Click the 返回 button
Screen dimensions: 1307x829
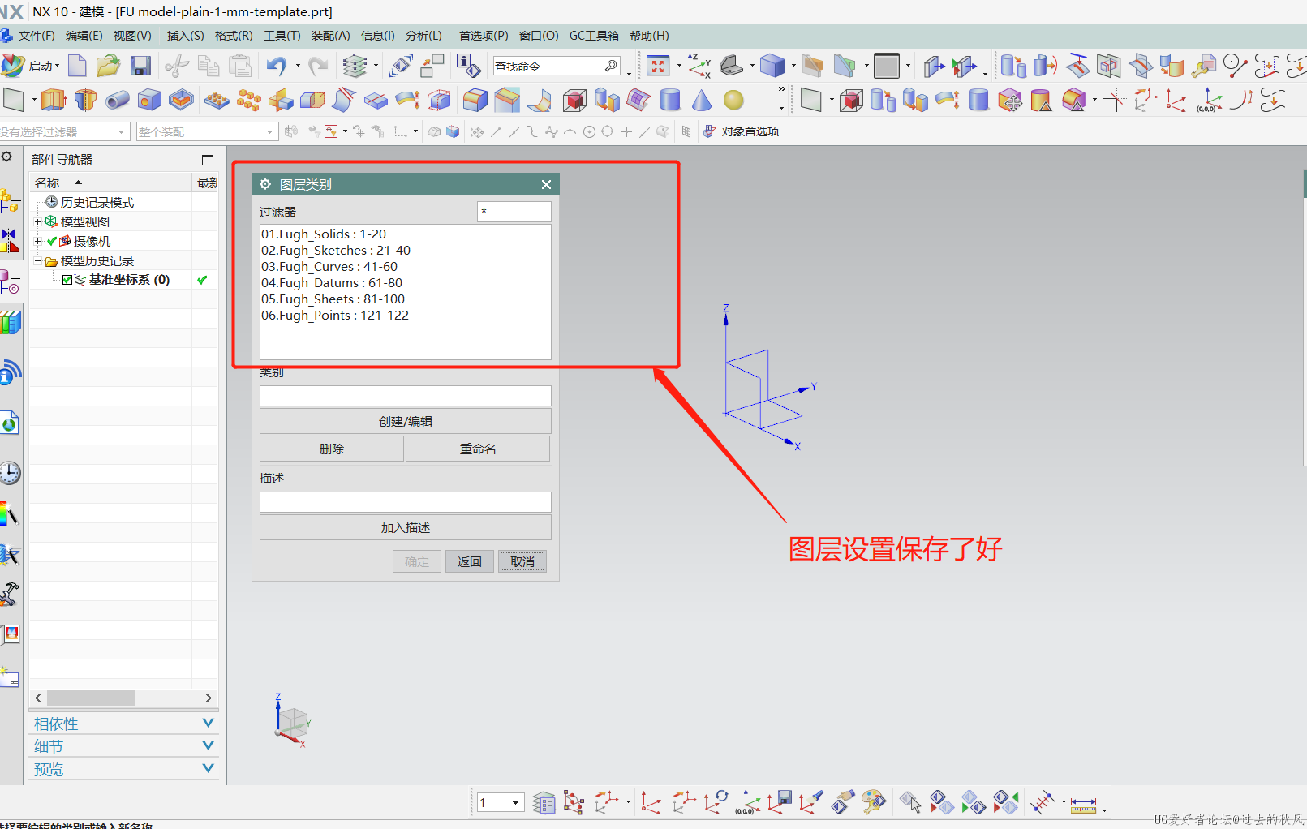470,561
